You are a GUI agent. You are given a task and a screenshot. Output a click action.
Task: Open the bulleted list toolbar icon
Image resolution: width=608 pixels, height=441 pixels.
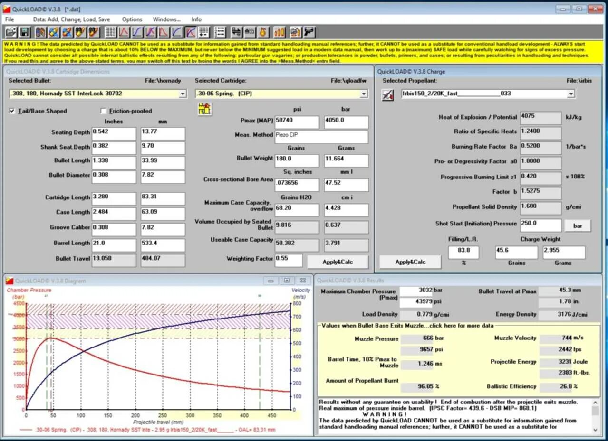click(220, 32)
